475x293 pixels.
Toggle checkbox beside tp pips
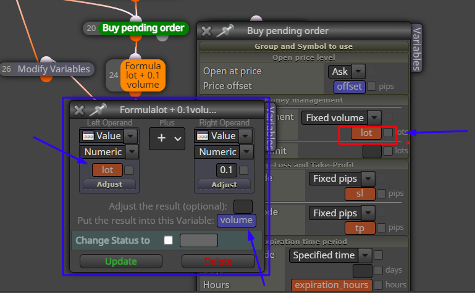point(381,227)
